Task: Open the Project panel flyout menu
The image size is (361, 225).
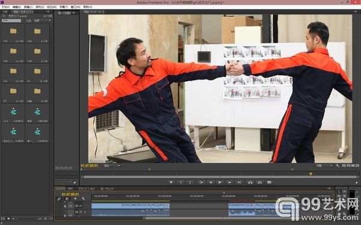Action: [x=48, y=11]
